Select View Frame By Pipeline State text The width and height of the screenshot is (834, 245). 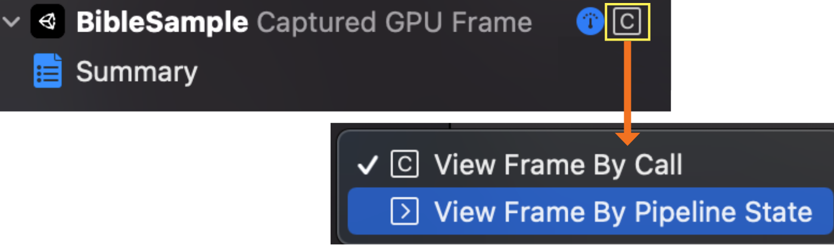(x=623, y=212)
